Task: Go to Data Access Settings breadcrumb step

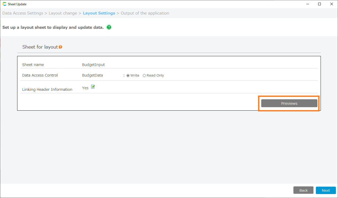Action: [x=23, y=13]
